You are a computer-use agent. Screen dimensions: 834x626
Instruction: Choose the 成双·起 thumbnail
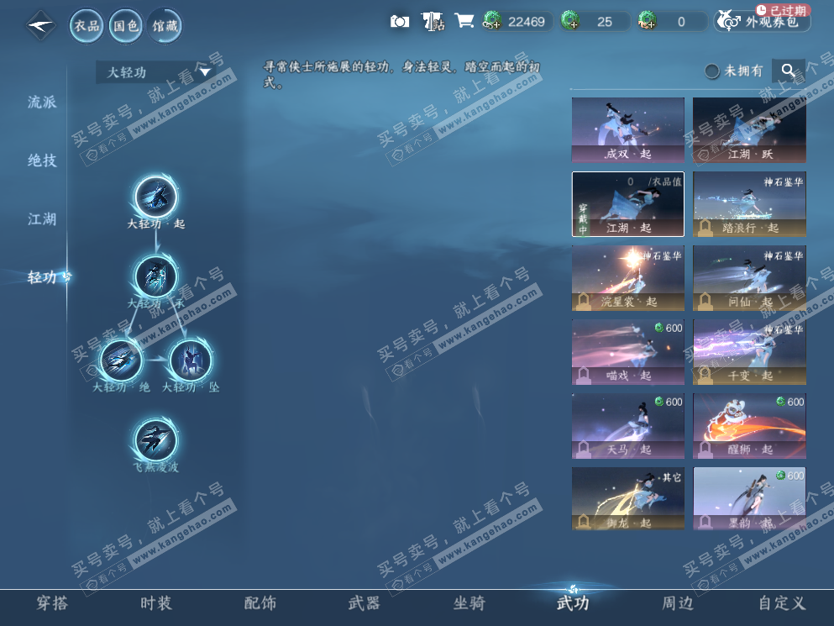tap(628, 130)
